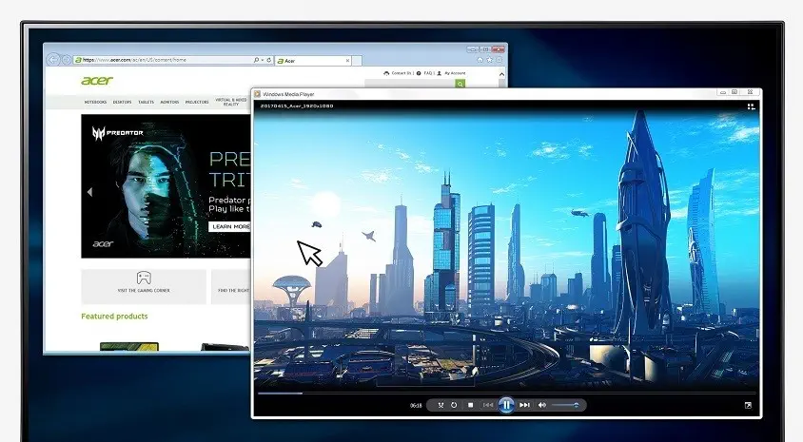Maximize the Windows Media Player window

[x=734, y=92]
